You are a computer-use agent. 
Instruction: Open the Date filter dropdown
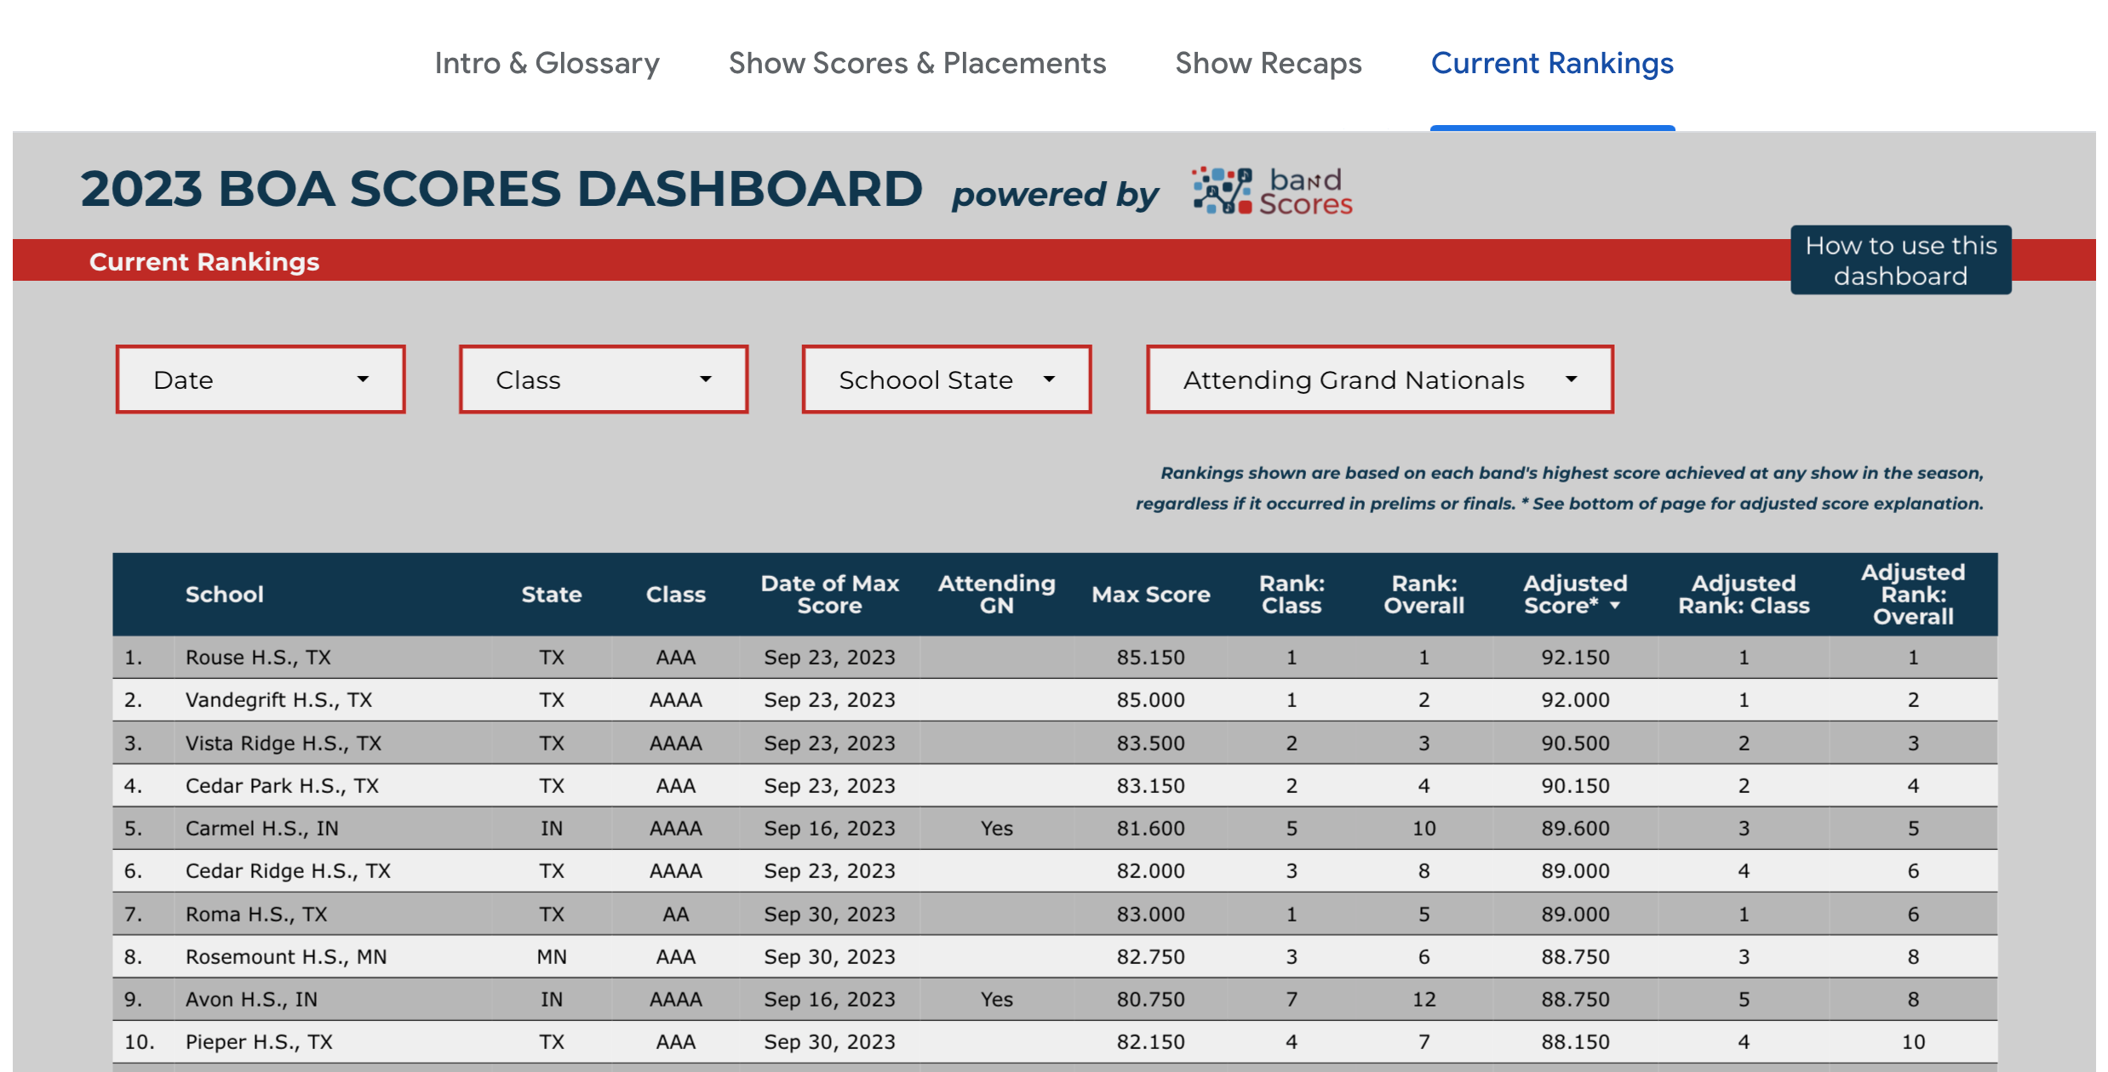261,379
